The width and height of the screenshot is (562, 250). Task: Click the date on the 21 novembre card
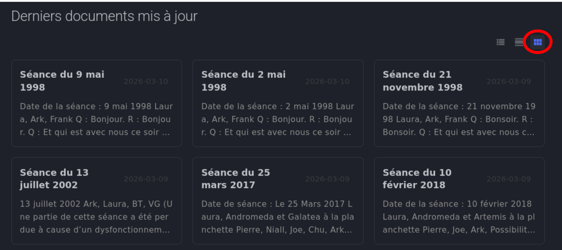[x=509, y=81]
